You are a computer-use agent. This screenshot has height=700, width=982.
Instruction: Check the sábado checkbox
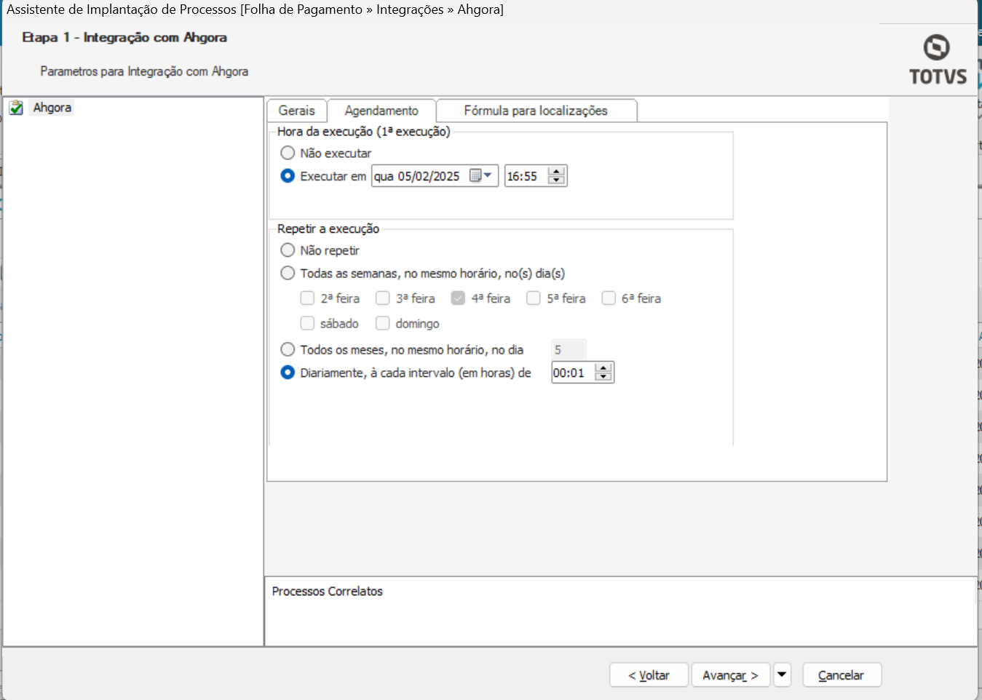307,323
